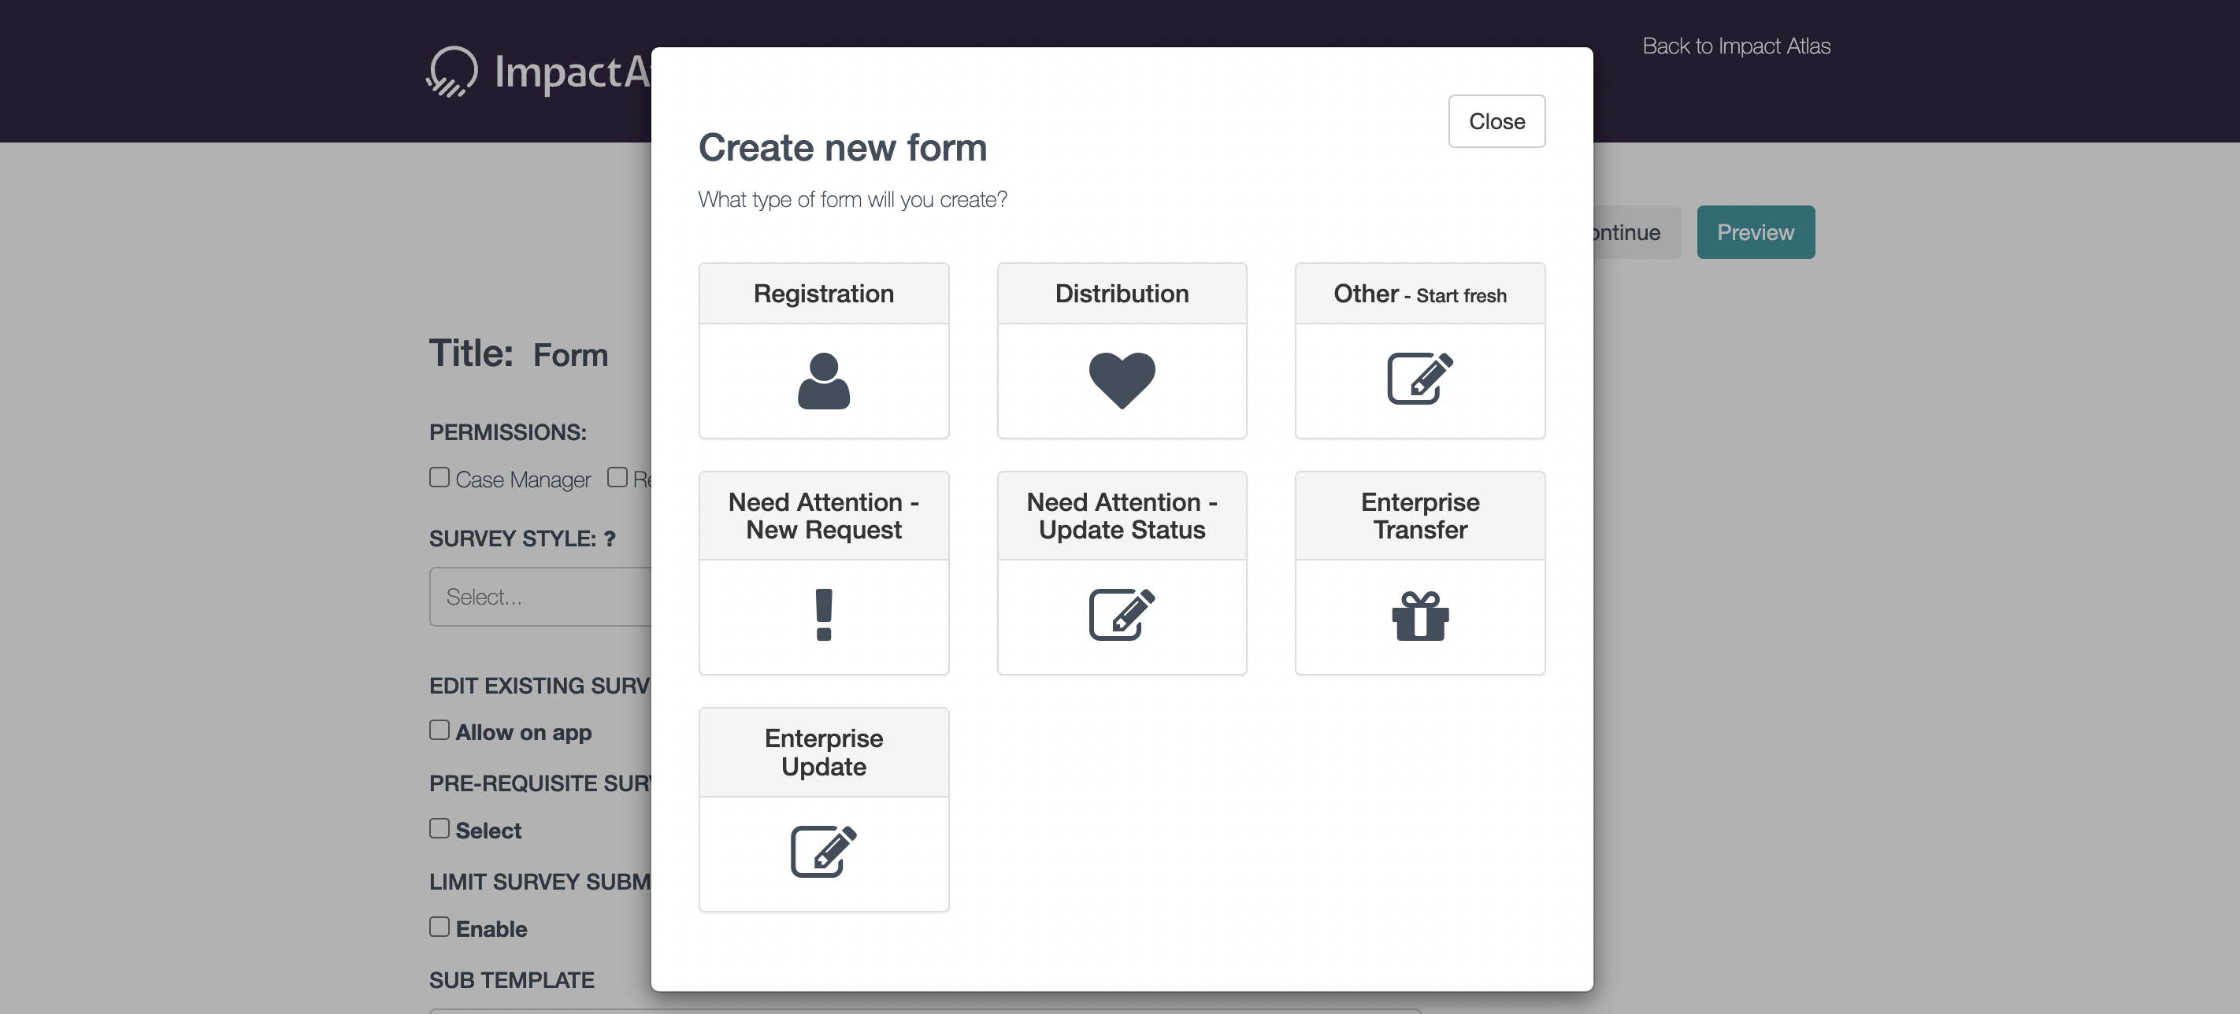Click the Enterprise Update pencil icon
This screenshot has height=1014, width=2240.
tap(824, 852)
